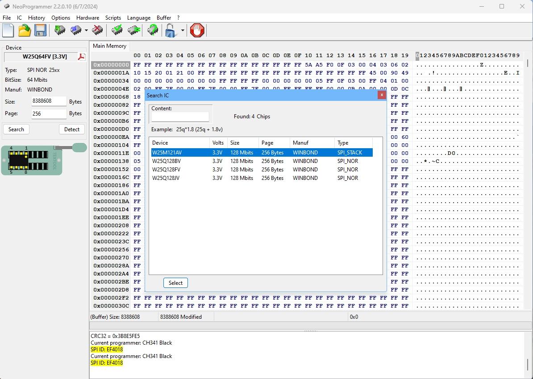Edit the Page bytes field
Image resolution: width=533 pixels, height=379 pixels.
(x=49, y=113)
